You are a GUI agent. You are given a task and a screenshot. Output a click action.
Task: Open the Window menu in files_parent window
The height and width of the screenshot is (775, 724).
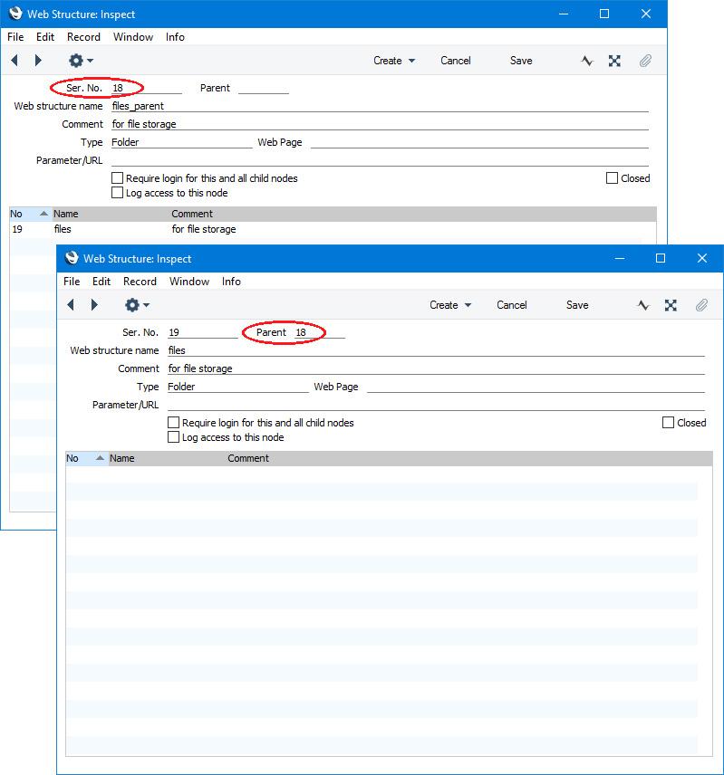(x=133, y=37)
